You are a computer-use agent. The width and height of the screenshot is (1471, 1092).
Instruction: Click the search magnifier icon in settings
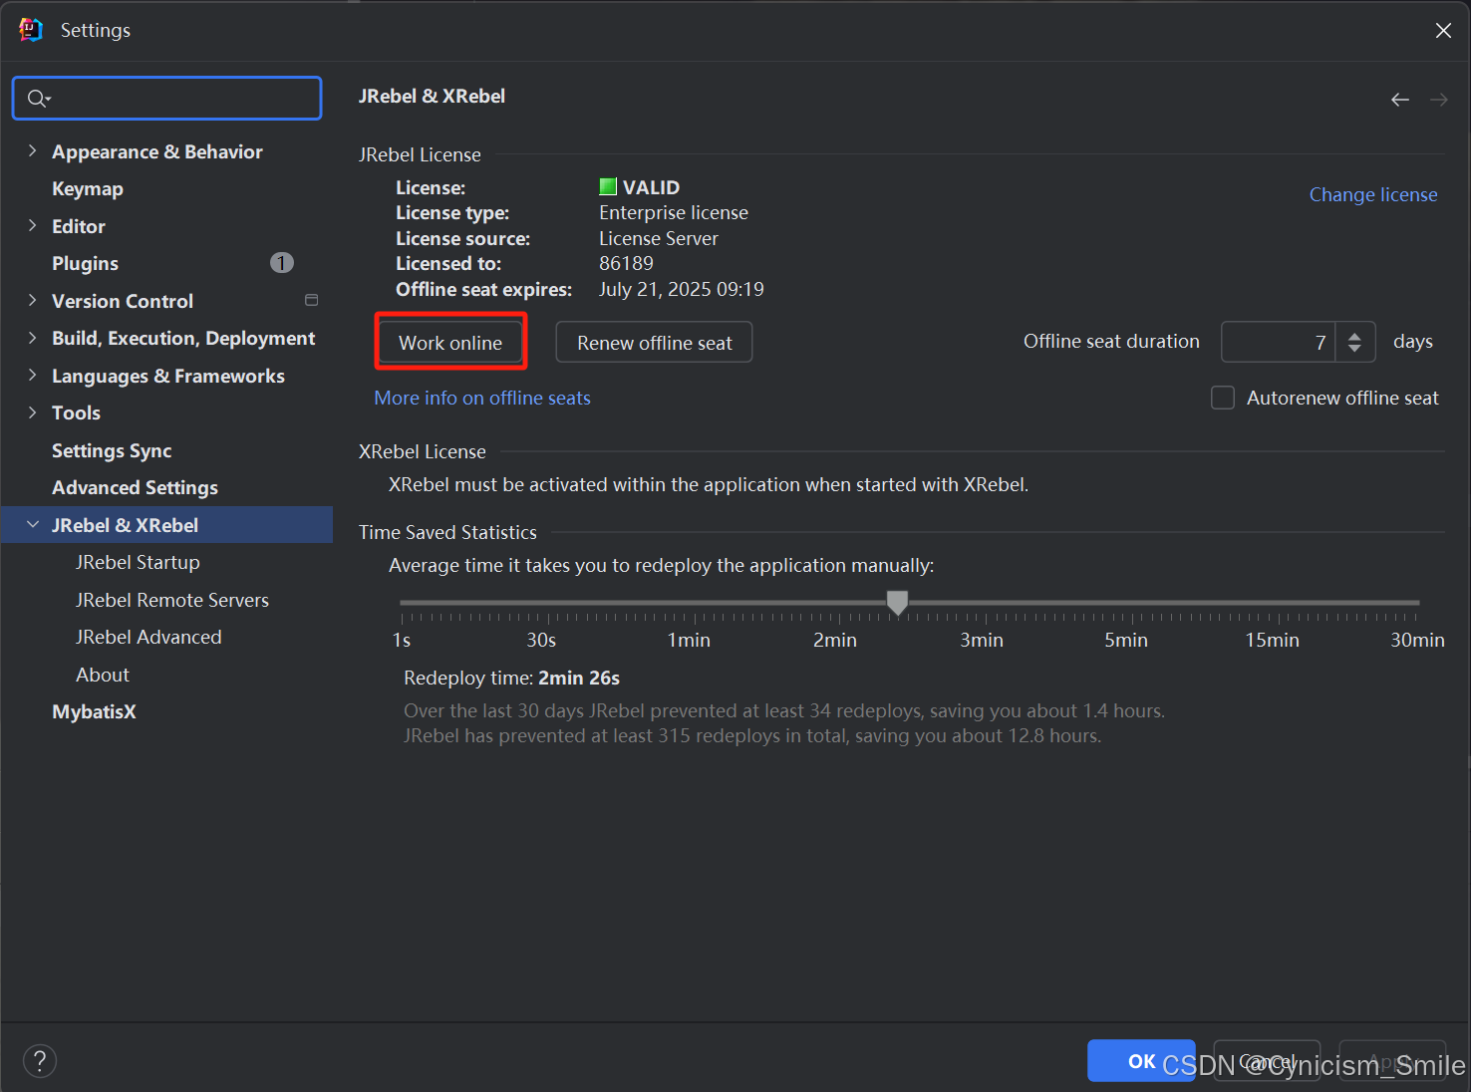[38, 98]
